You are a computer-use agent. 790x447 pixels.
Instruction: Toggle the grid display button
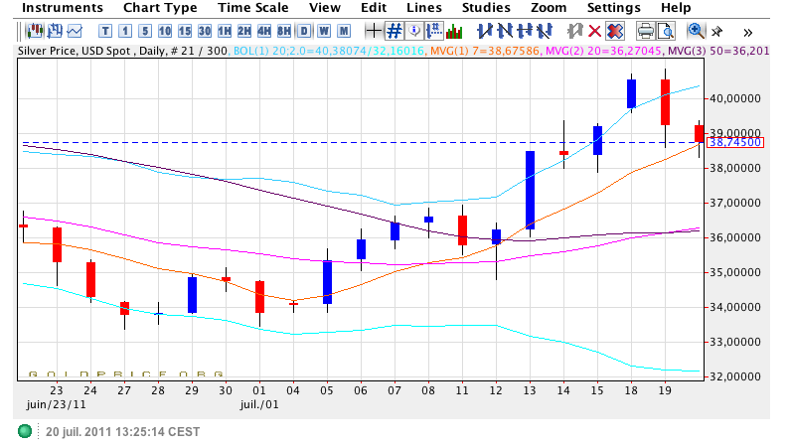[394, 30]
